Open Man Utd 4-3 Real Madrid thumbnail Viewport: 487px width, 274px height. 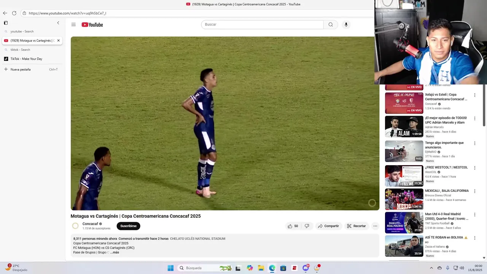pos(404,223)
